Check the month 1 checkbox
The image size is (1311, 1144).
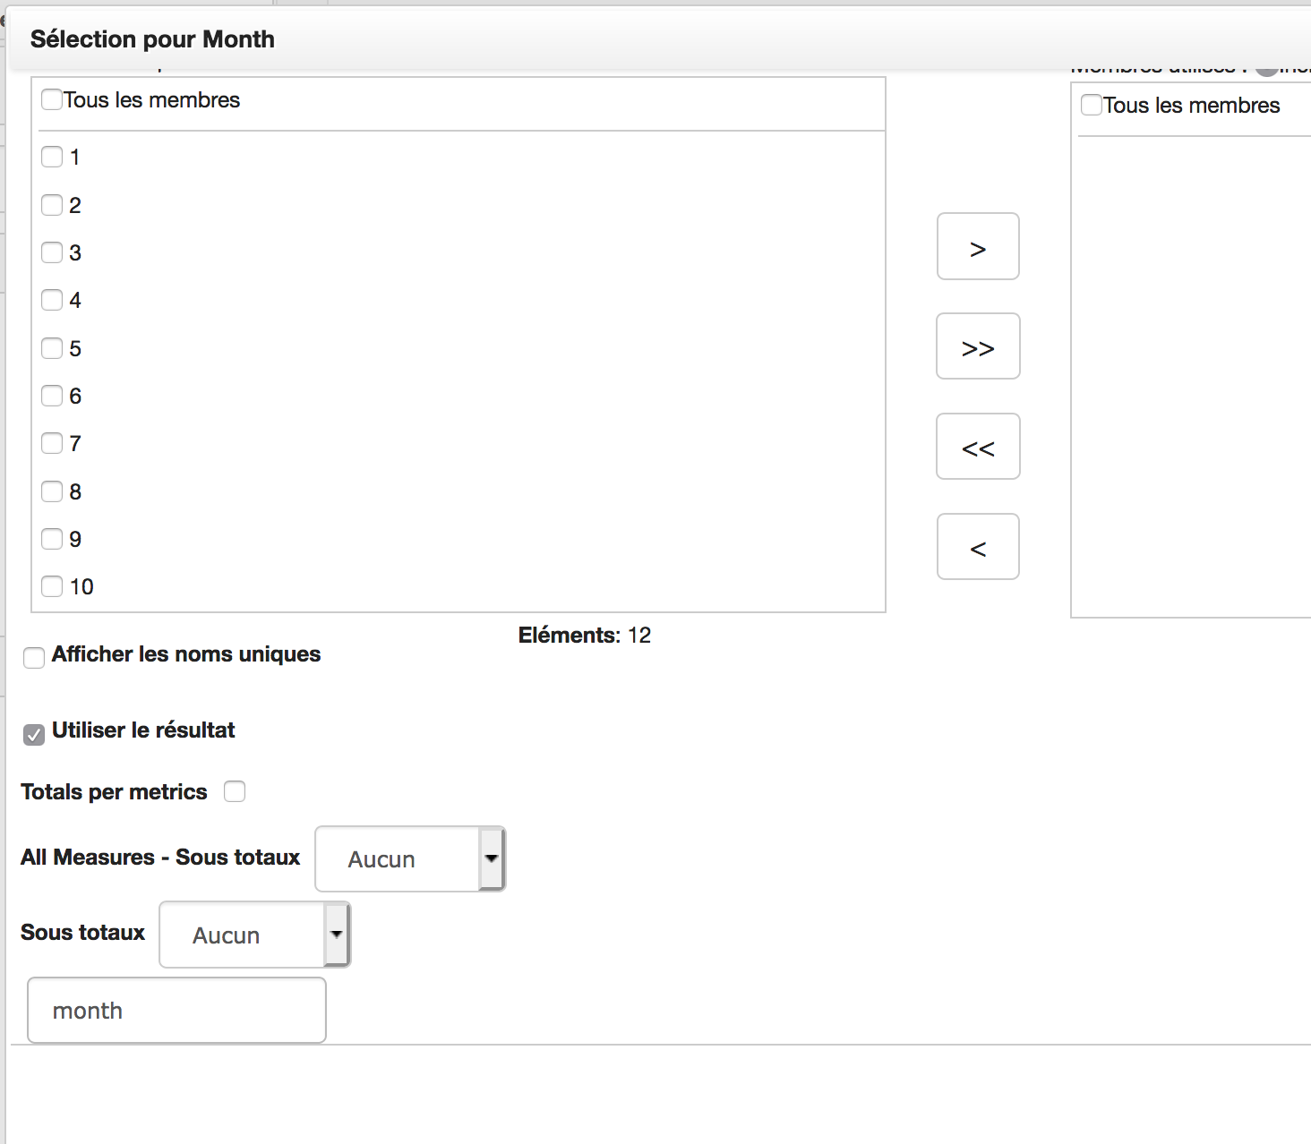tap(51, 157)
